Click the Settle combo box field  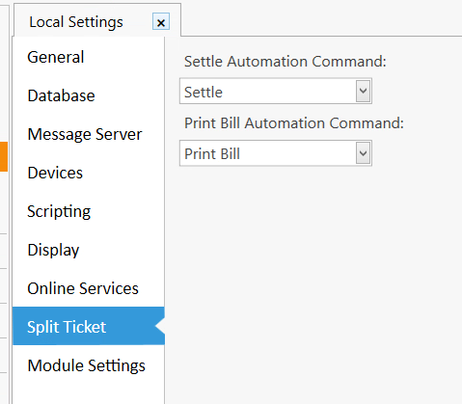276,91
